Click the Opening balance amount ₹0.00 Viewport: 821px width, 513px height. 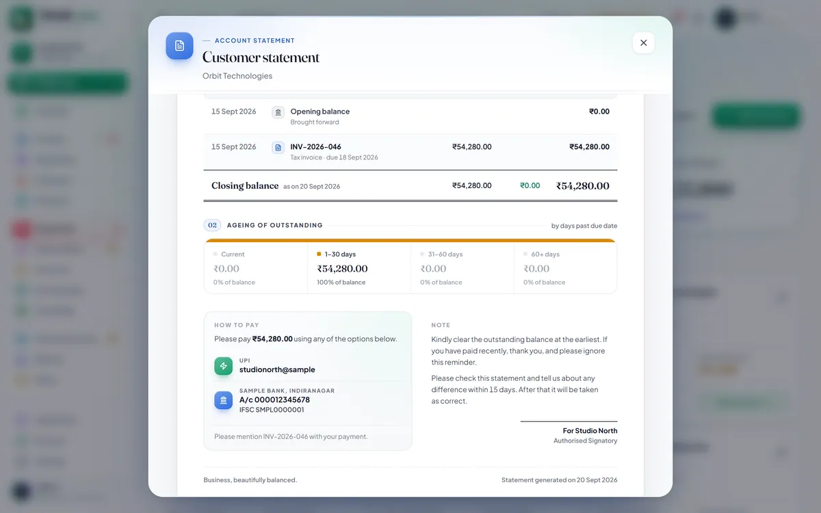599,111
